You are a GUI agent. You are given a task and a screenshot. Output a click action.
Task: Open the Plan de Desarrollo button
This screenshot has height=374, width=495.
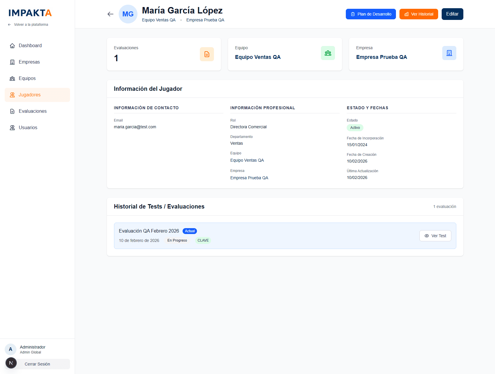(x=370, y=14)
